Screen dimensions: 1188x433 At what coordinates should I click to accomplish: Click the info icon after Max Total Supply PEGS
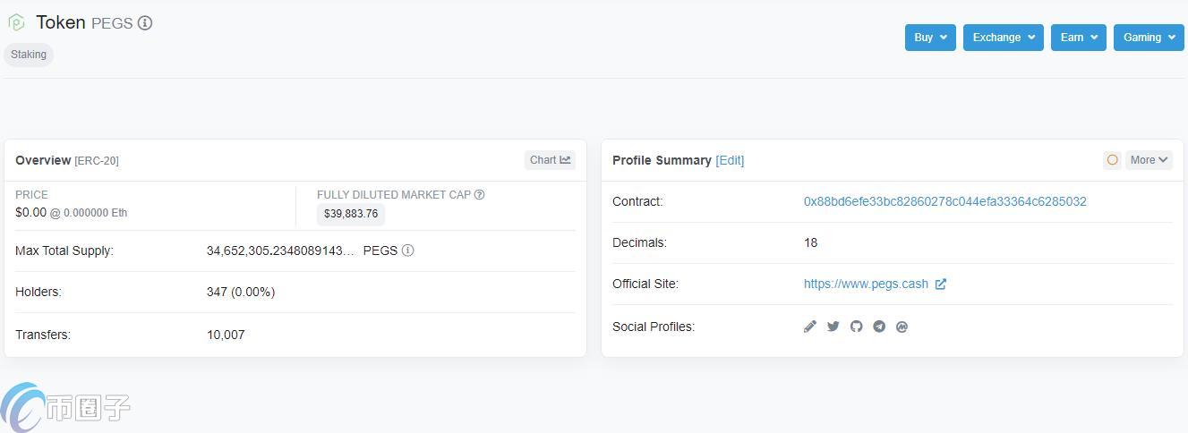coord(408,250)
